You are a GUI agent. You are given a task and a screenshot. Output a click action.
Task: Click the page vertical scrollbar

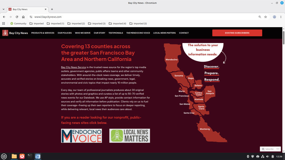click(x=283, y=38)
